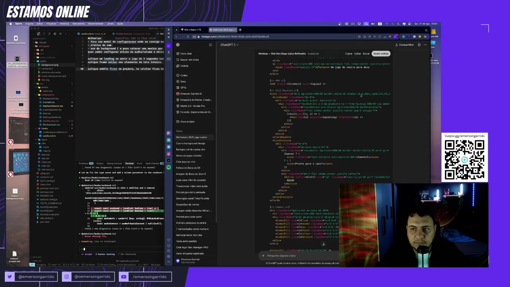The image size is (510, 287).
Task: Open the Marcadores menu
Action: (x=78, y=24)
